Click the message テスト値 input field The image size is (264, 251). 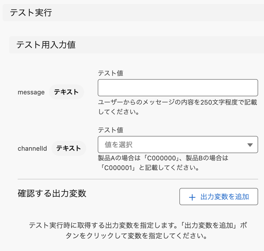(178, 88)
